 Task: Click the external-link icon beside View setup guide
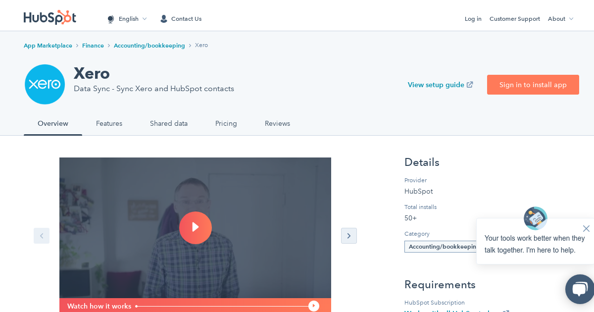(469, 84)
